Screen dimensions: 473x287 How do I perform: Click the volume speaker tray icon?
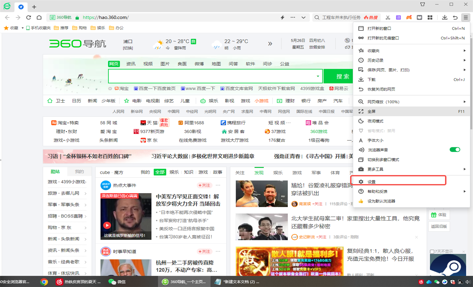(x=468, y=282)
